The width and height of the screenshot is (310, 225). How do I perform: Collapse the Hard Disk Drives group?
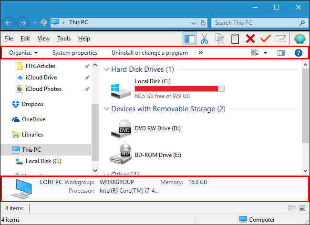[x=106, y=69]
